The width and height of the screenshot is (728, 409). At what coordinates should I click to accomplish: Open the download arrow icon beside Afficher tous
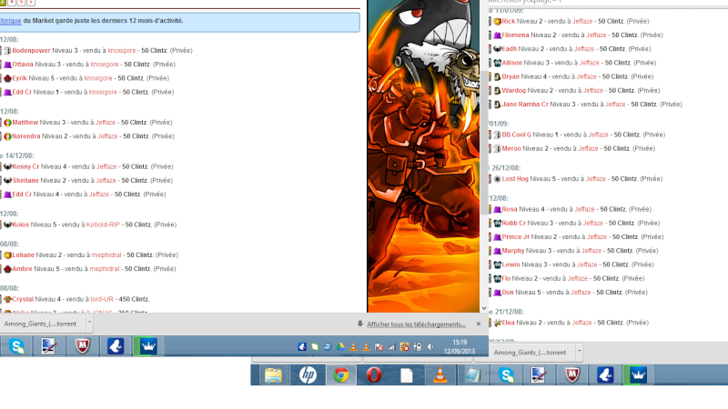point(359,324)
